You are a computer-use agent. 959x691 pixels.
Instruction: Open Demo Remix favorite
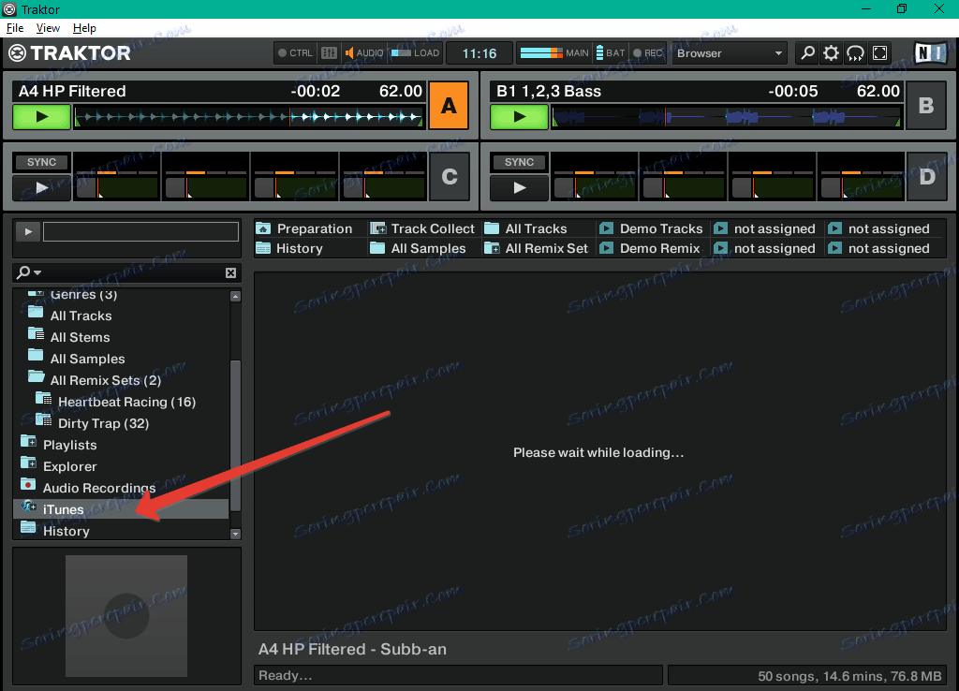pyautogui.click(x=650, y=248)
